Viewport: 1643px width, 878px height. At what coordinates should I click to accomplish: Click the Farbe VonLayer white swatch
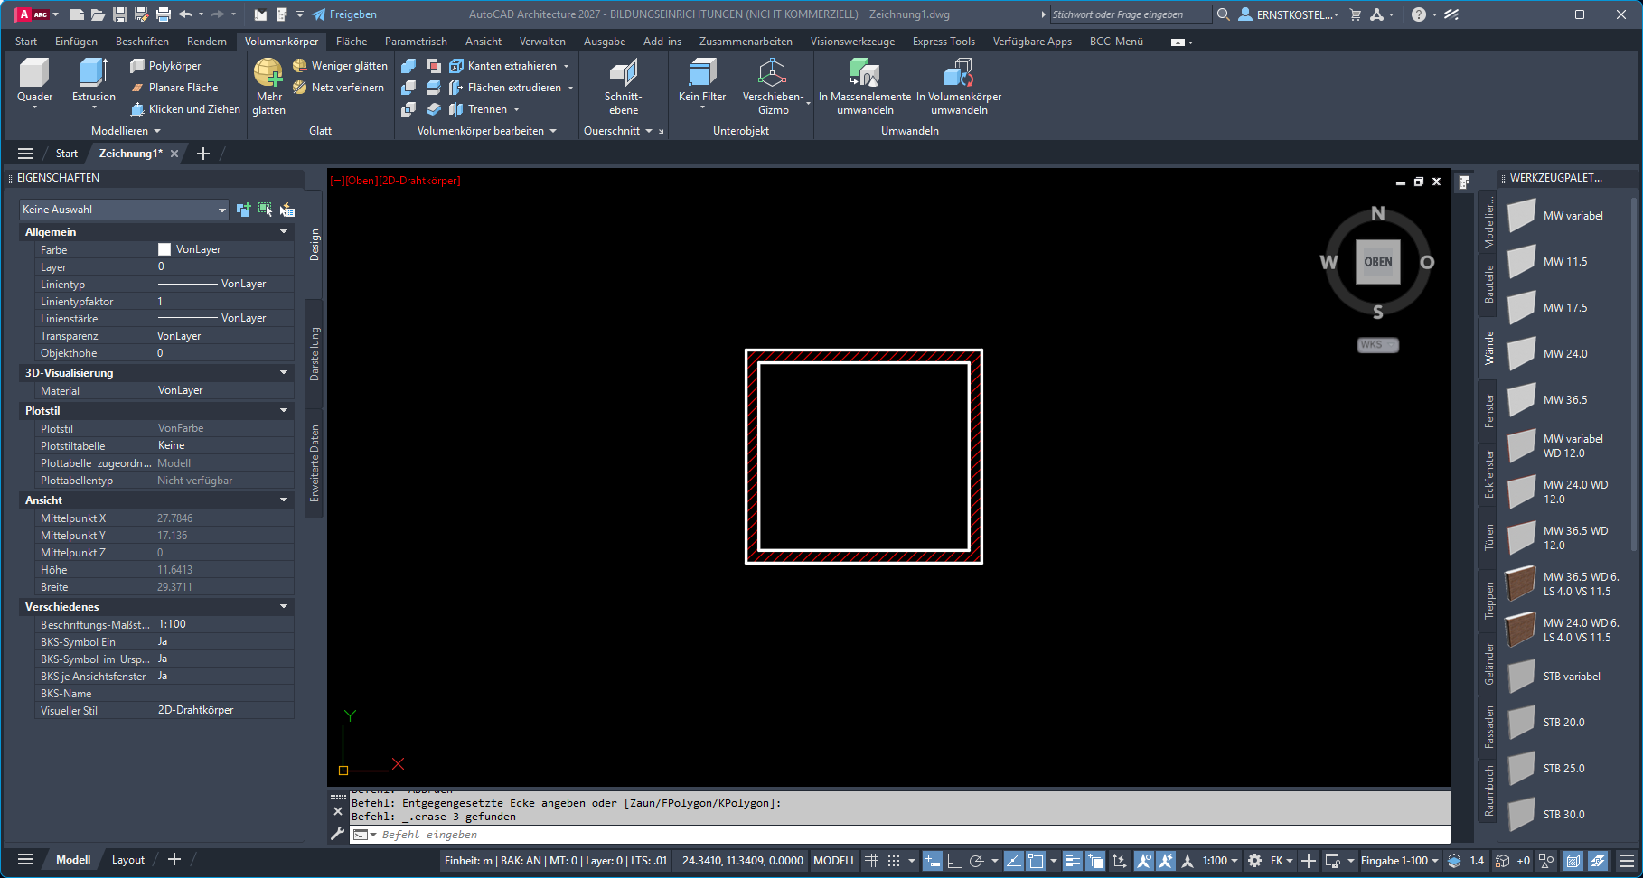pos(164,249)
